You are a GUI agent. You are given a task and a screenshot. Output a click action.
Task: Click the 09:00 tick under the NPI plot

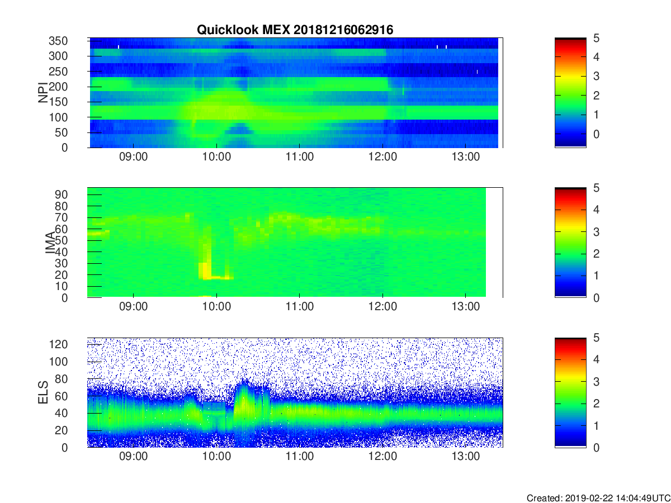coord(134,157)
